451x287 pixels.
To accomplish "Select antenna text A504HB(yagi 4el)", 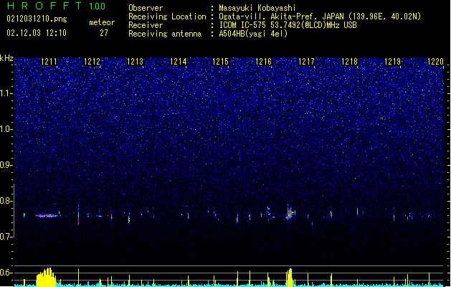I will pyautogui.click(x=253, y=34).
